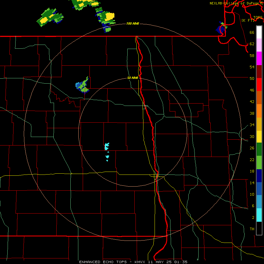This screenshot has height=264, width=264.
Task: Click the 'TOPS' legend title
Action: coord(258,18)
